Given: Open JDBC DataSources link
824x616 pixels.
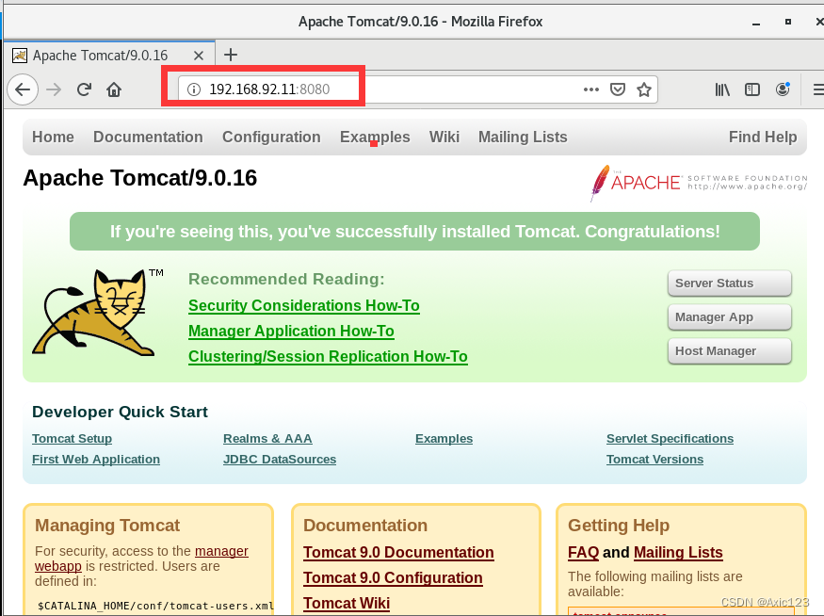Looking at the screenshot, I should (280, 459).
